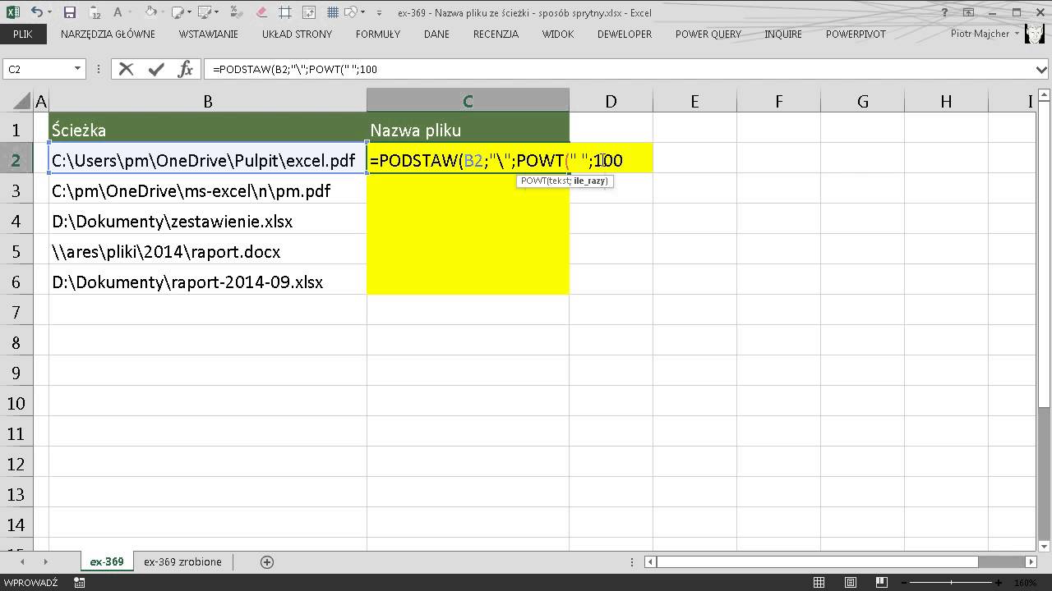Screen dimensions: 1052x591
Task: Click the grid borders icon in toolbar
Action: tap(333, 12)
